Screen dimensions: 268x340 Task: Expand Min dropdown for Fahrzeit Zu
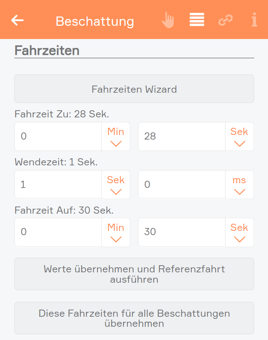tap(116, 137)
